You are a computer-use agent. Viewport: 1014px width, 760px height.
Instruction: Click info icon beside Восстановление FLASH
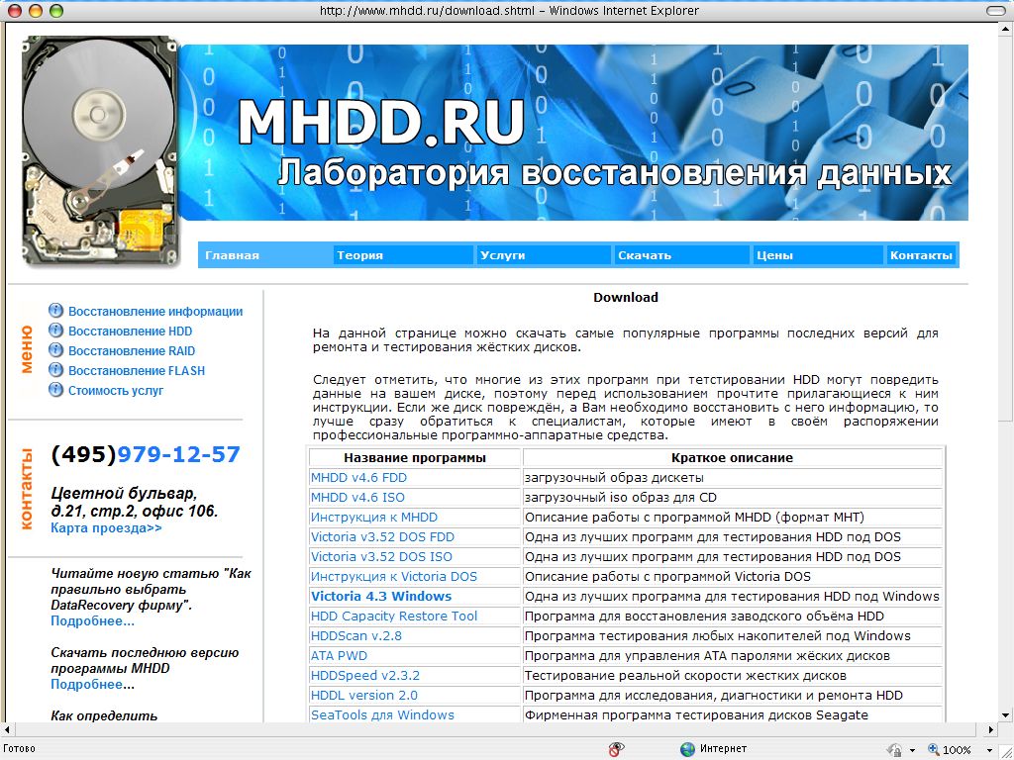click(56, 370)
